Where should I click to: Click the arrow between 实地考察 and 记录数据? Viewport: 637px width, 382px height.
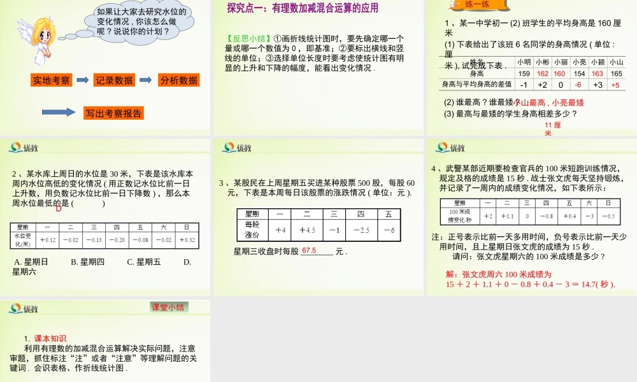(81, 80)
